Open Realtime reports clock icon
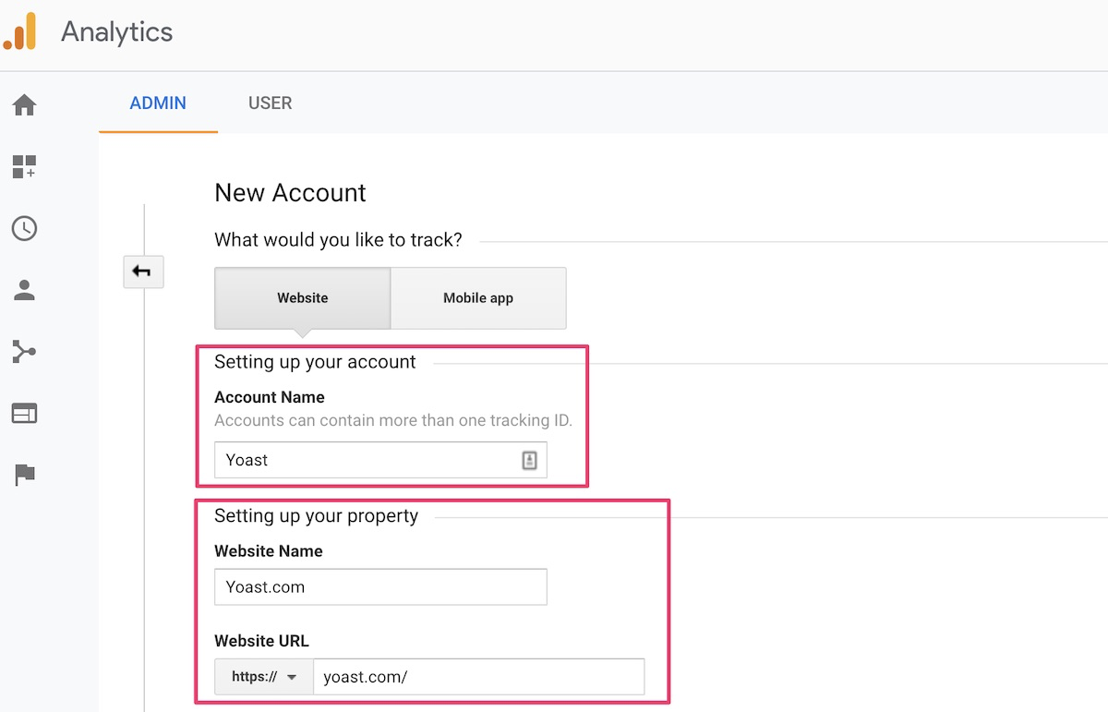 pyautogui.click(x=24, y=228)
